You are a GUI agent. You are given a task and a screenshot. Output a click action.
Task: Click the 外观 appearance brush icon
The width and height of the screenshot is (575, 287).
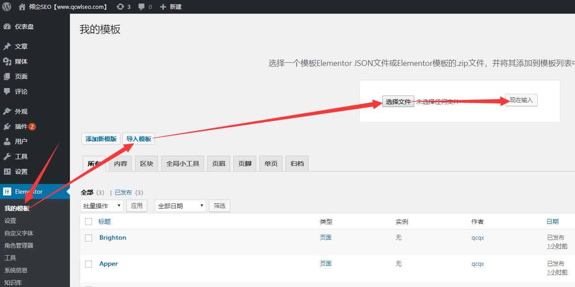point(7,111)
